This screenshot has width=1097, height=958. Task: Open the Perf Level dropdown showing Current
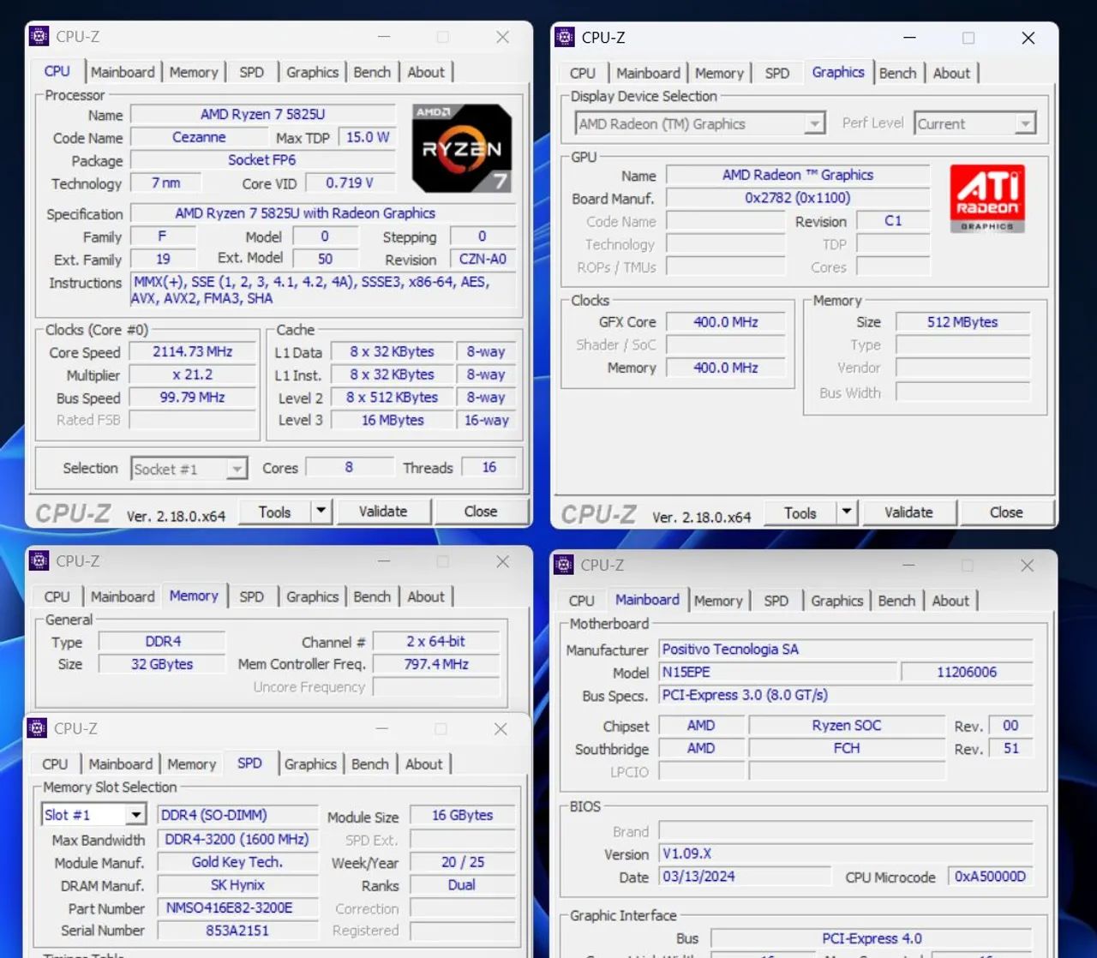pyautogui.click(x=1026, y=123)
